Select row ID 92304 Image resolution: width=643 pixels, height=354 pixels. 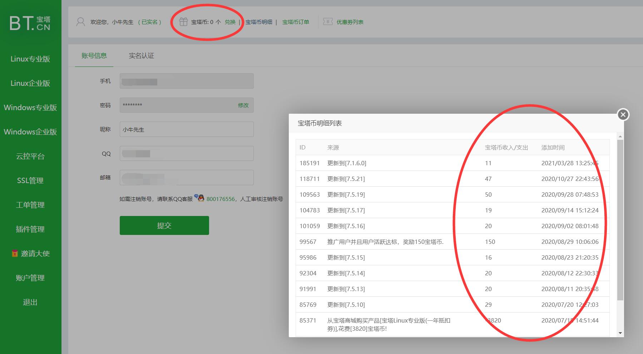(308, 273)
